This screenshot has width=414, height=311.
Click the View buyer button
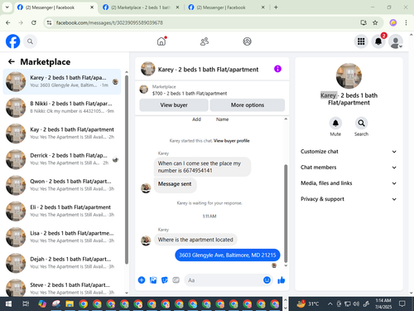(x=174, y=105)
